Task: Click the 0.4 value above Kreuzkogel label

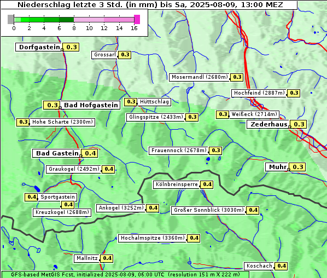Action: point(68,205)
